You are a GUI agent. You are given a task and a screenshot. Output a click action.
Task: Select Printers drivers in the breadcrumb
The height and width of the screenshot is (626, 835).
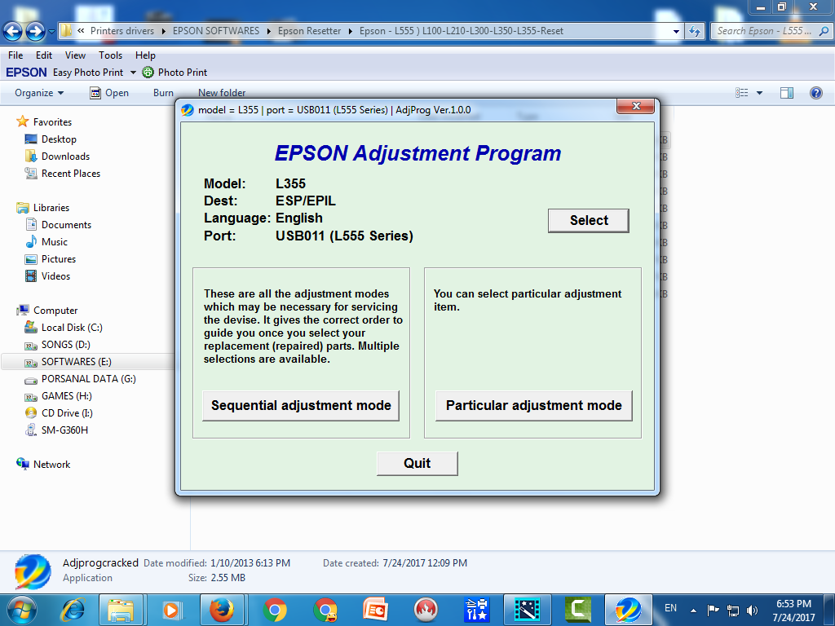(x=122, y=31)
